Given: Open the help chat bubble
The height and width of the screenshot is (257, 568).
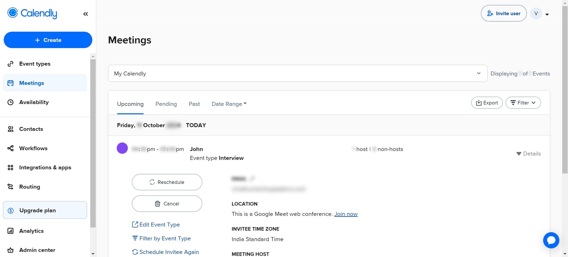Looking at the screenshot, I should tap(551, 240).
